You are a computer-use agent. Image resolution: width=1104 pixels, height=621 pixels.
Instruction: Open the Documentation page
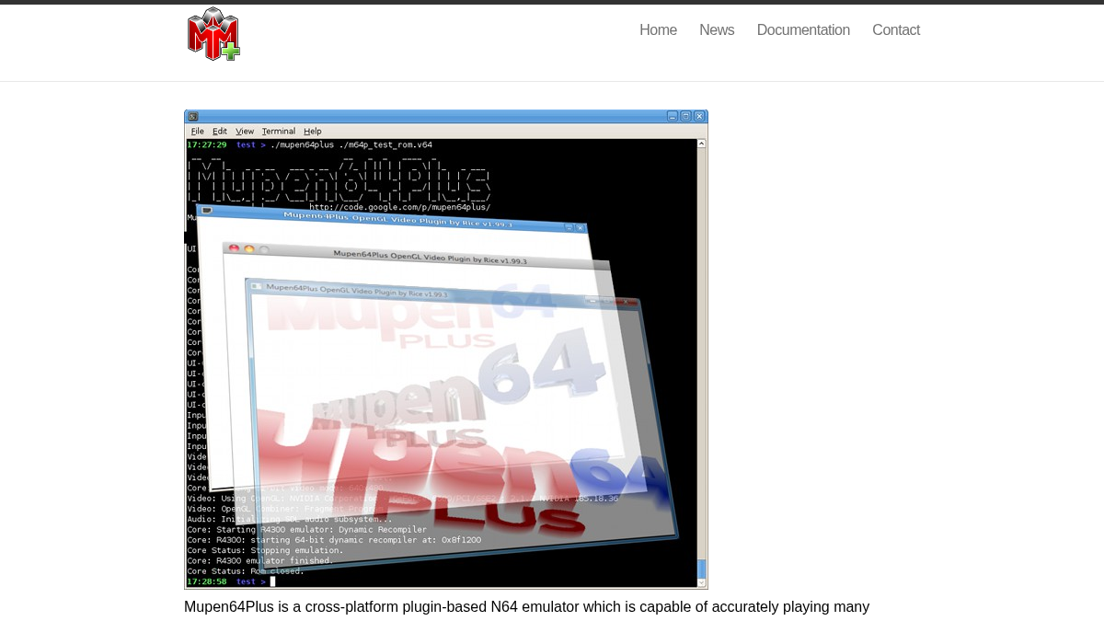pyautogui.click(x=803, y=30)
